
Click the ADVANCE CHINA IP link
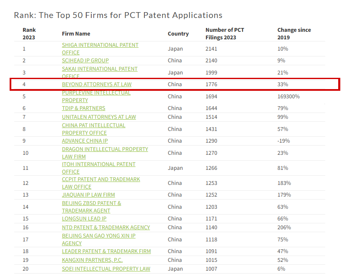tap(85, 141)
